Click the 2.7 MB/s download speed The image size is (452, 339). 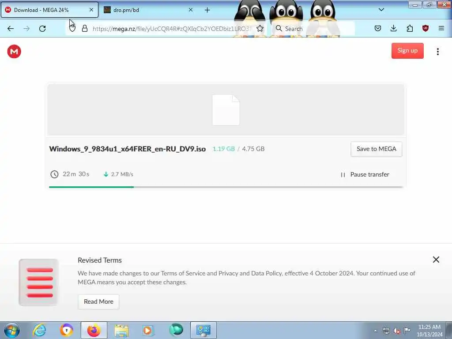(x=122, y=174)
